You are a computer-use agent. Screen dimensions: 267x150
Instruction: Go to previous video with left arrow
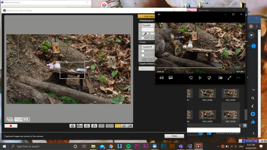coord(158,48)
